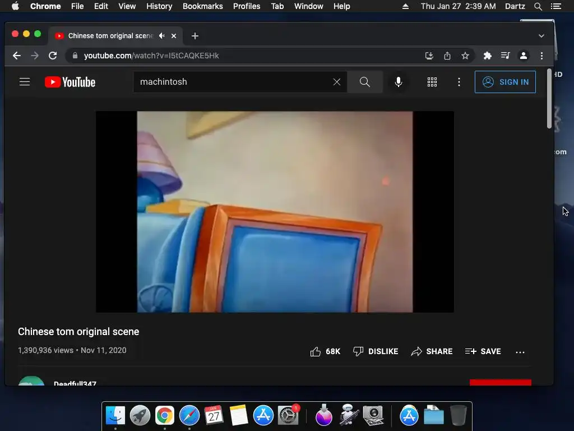Click Chrome icon in the Dock
Viewport: 574px width, 431px height.
[165, 416]
